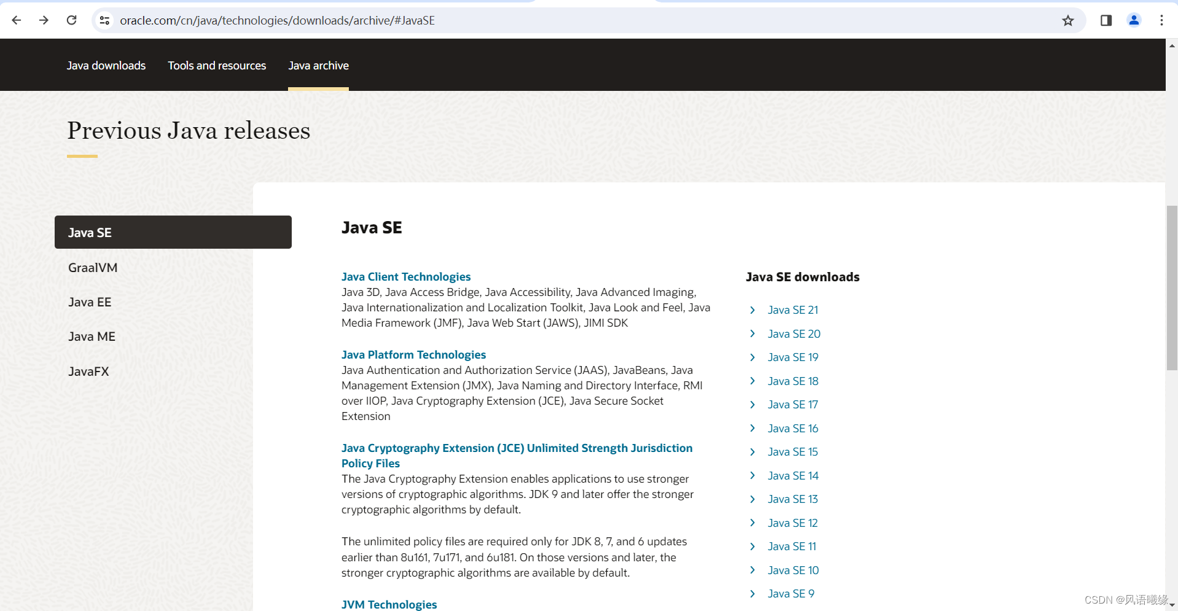Open the Java SE 20 download link
This screenshot has height=611, width=1178.
[794, 334]
